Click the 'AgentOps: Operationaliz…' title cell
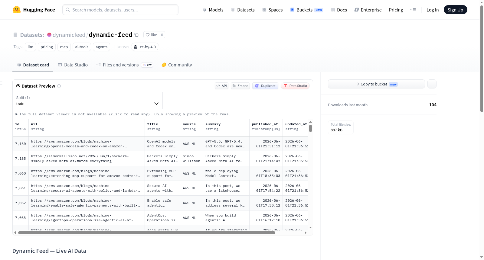Viewport: 484px width, 260px height. (x=162, y=218)
